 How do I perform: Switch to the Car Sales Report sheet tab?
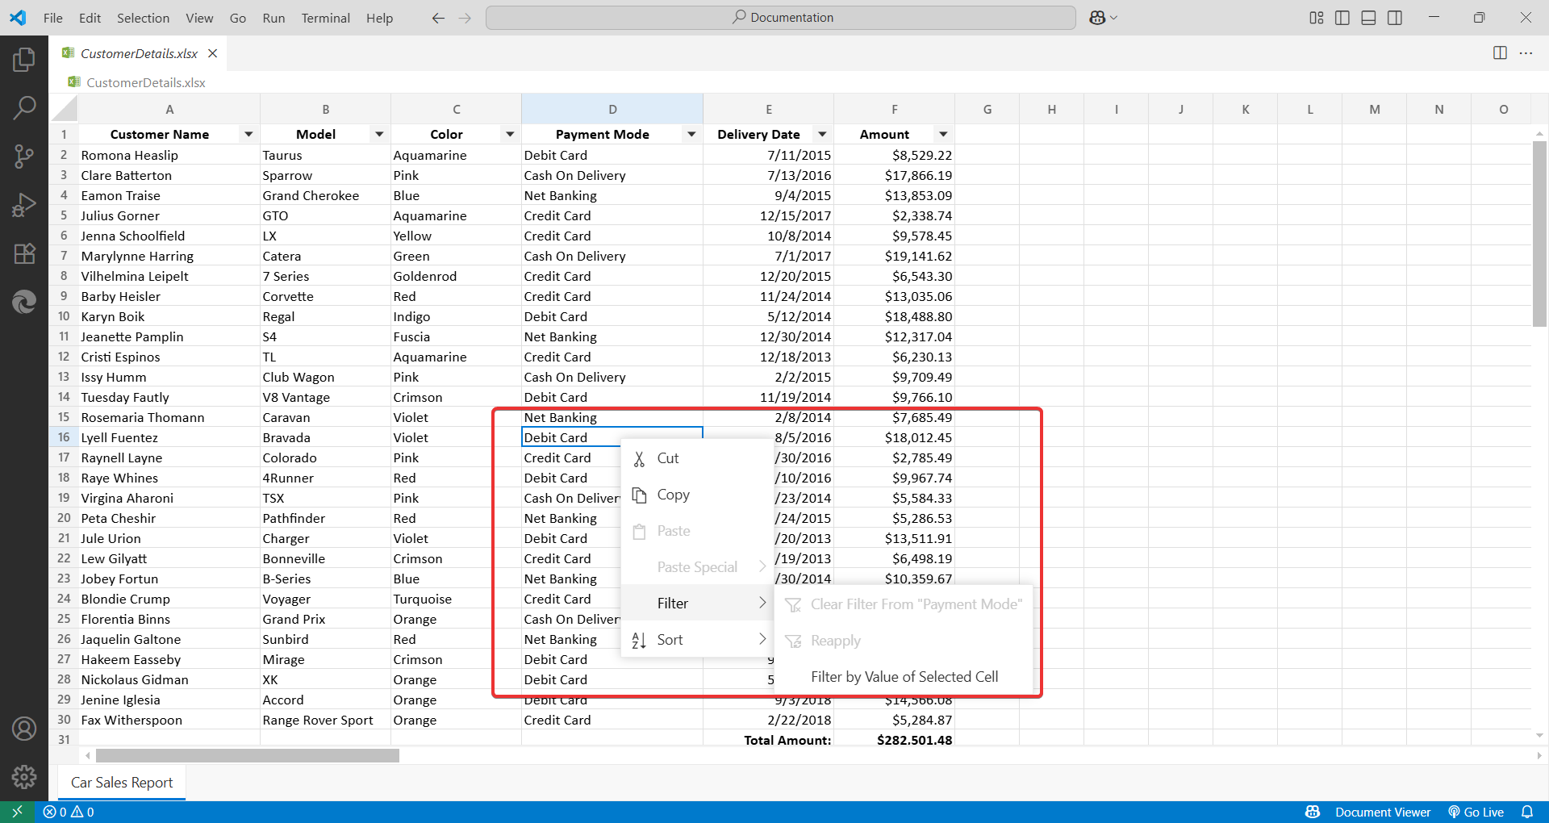coord(122,782)
